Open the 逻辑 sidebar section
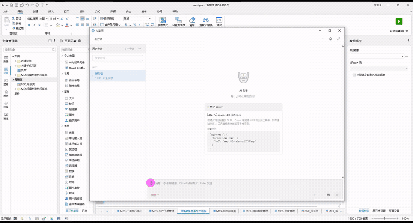Screen dimensions: 413x223 [x=6, y=83]
